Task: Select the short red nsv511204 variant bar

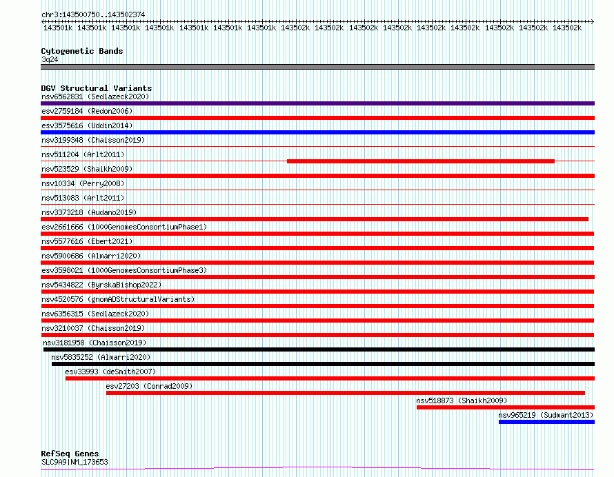Action: tap(421, 161)
